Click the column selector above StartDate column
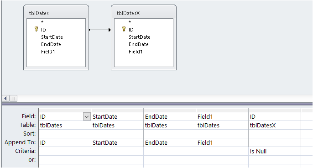The height and width of the screenshot is (168, 313). 117,110
